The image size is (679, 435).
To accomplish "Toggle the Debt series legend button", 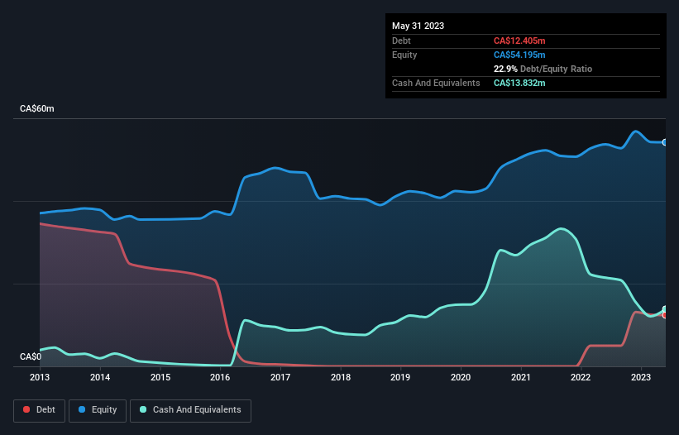I will tap(40, 410).
